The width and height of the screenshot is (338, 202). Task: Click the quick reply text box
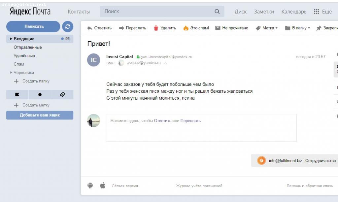point(201,128)
